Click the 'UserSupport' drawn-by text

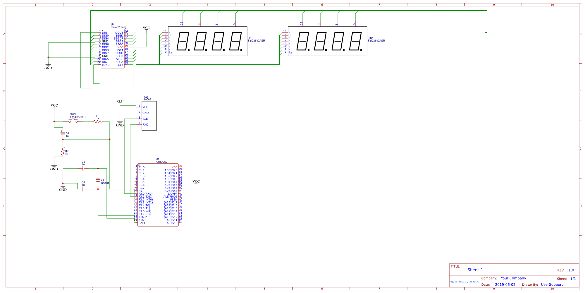[x=552, y=285]
